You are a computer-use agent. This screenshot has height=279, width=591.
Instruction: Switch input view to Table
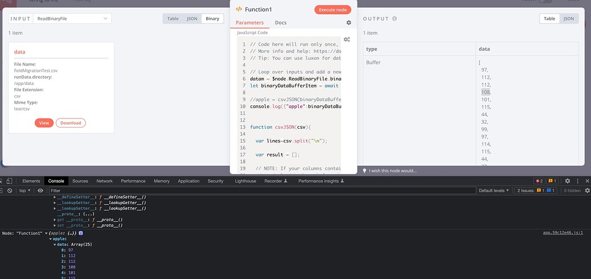pyautogui.click(x=173, y=18)
